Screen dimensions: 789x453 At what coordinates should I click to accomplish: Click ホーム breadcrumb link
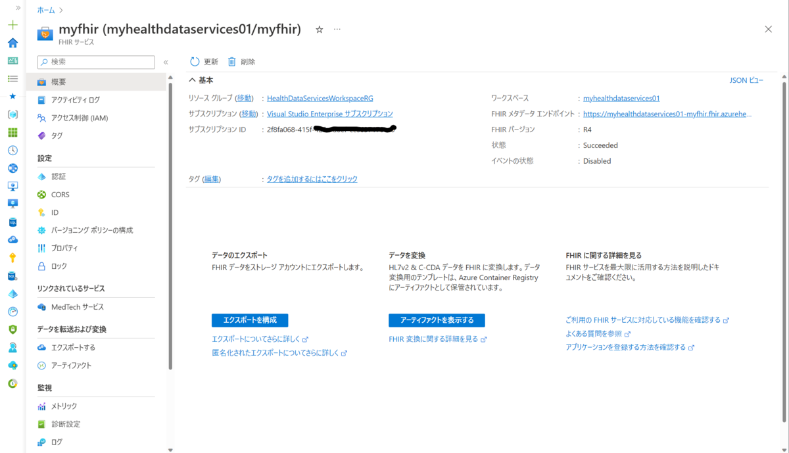pos(46,11)
